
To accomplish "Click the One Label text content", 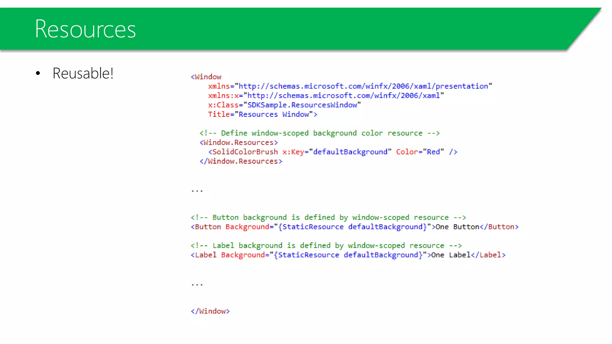I will (x=451, y=255).
